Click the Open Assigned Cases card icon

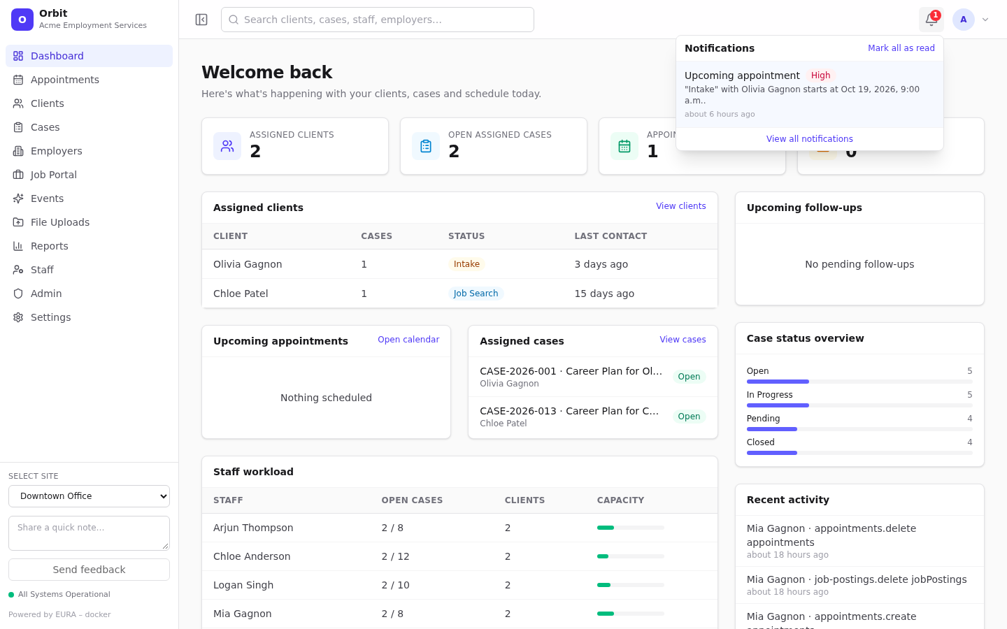click(426, 146)
